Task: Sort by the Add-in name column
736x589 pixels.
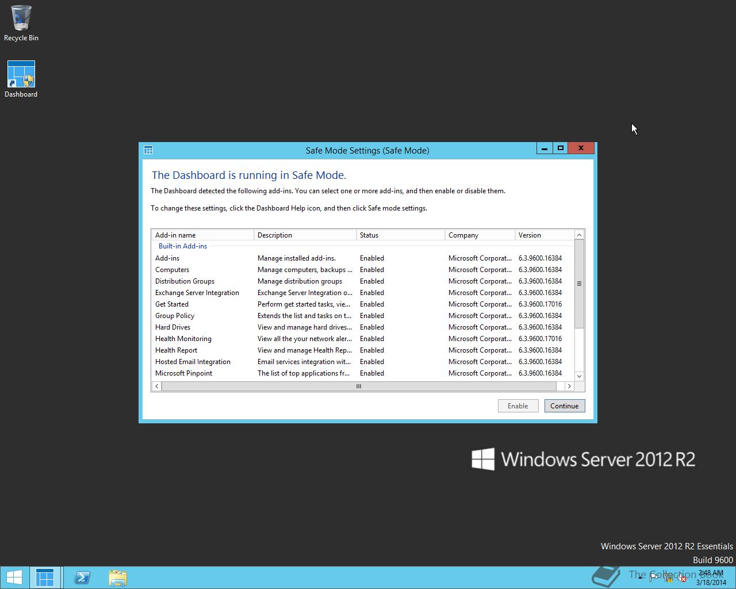Action: (x=203, y=235)
